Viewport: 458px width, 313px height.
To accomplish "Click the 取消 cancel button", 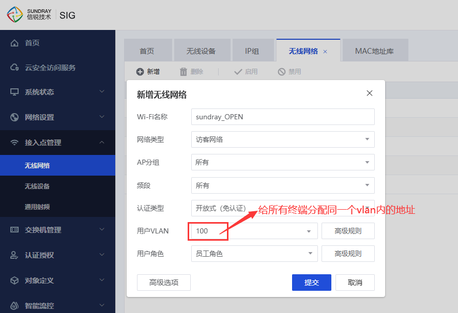I will pyautogui.click(x=355, y=283).
